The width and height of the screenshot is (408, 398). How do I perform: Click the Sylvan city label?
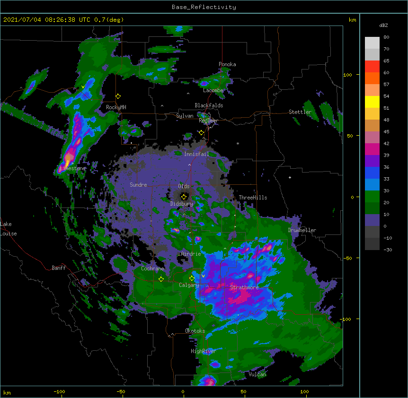point(185,116)
